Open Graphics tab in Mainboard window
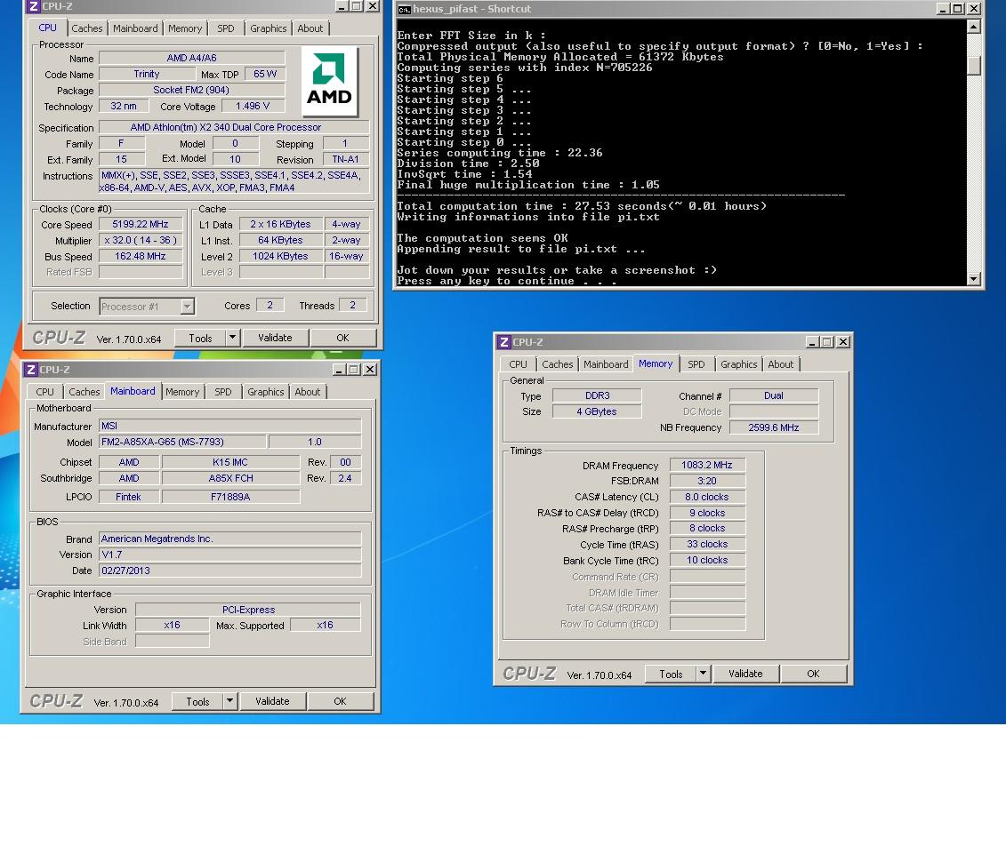Viewport: 1006px width, 854px height. pos(266,392)
